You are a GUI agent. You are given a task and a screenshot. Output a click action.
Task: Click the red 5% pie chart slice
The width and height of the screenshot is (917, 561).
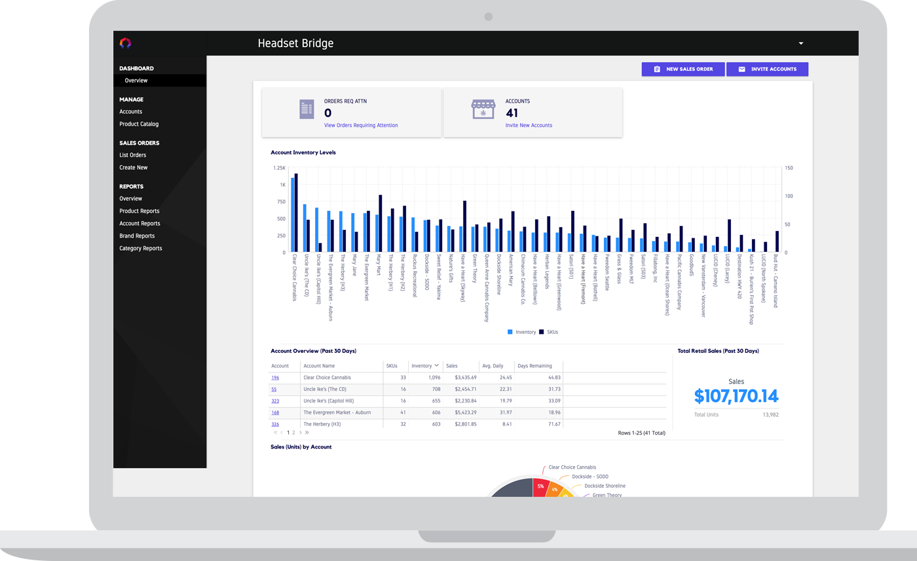[540, 488]
